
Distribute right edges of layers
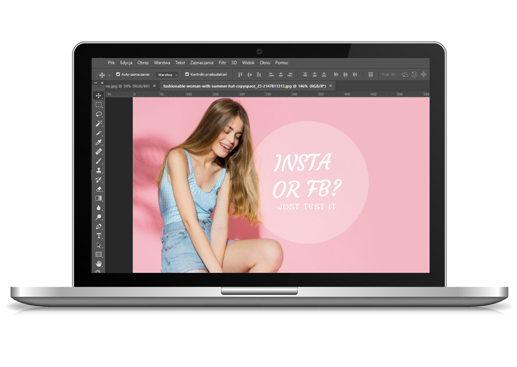point(355,74)
